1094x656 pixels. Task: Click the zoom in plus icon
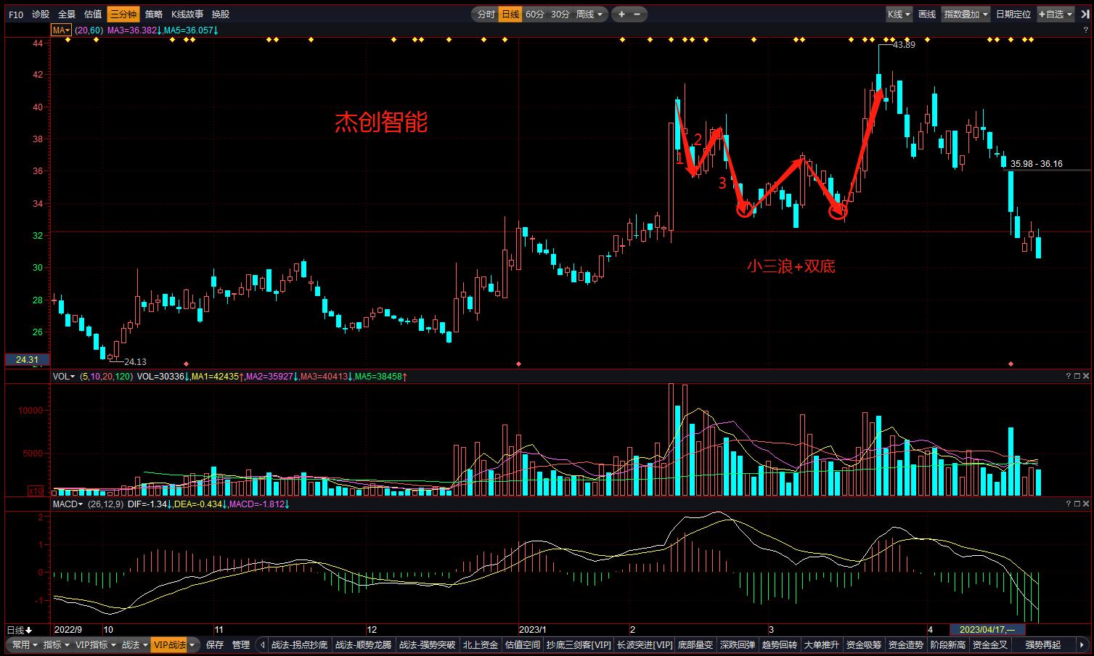point(622,15)
